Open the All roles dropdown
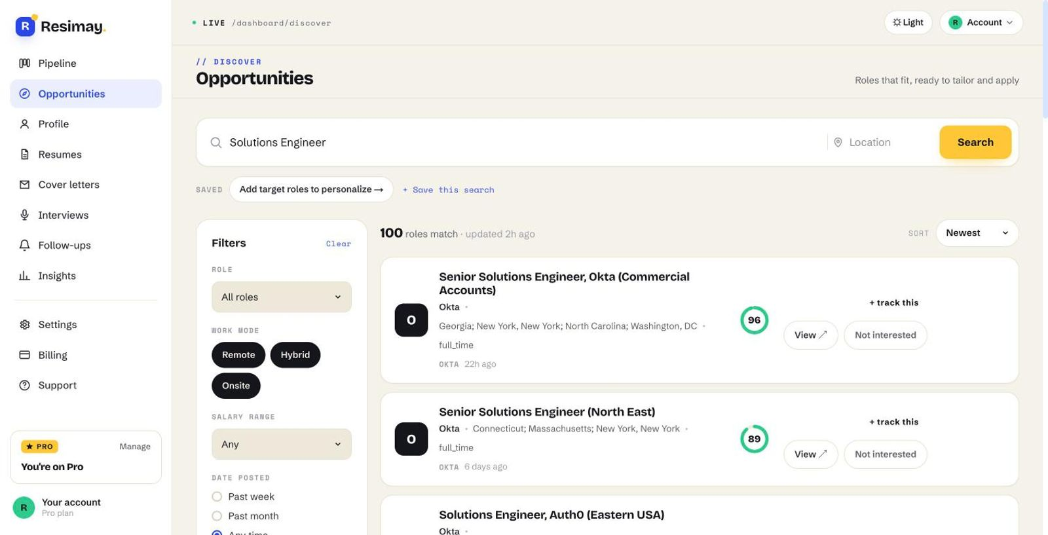Screen dimensions: 1048x535 tap(282, 297)
